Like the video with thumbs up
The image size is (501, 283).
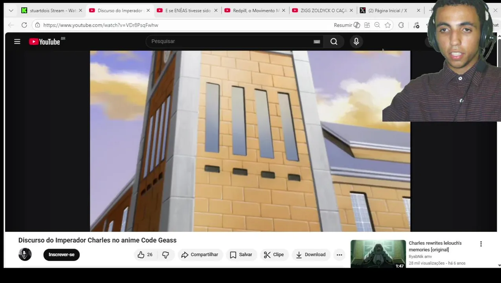[145, 255]
